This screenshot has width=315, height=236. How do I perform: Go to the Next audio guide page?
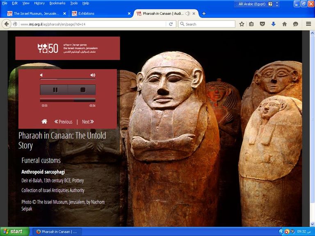pos(88,122)
